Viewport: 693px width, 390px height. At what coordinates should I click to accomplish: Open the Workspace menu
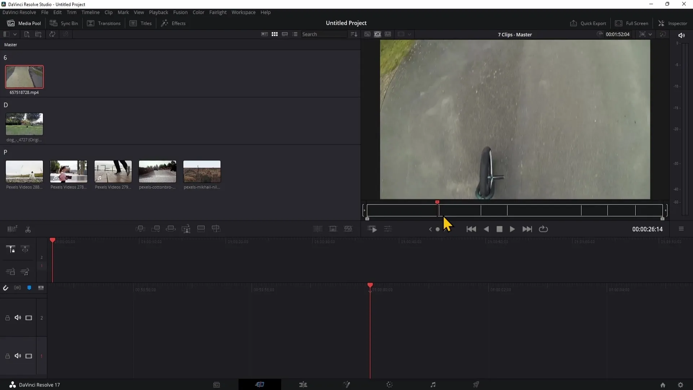(x=243, y=12)
